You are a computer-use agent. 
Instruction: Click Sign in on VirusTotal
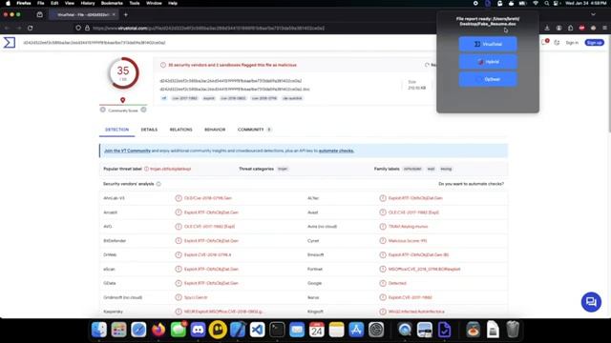(x=572, y=42)
